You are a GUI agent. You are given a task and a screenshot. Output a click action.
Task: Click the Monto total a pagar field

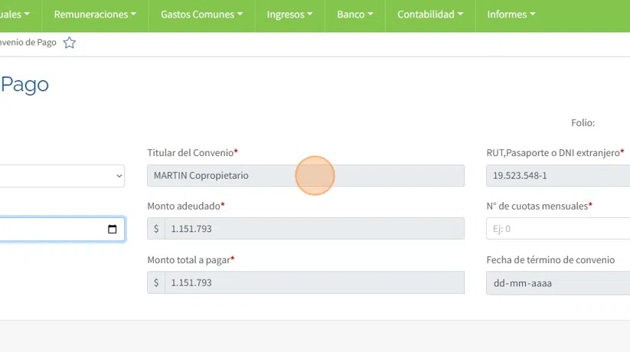point(314,282)
